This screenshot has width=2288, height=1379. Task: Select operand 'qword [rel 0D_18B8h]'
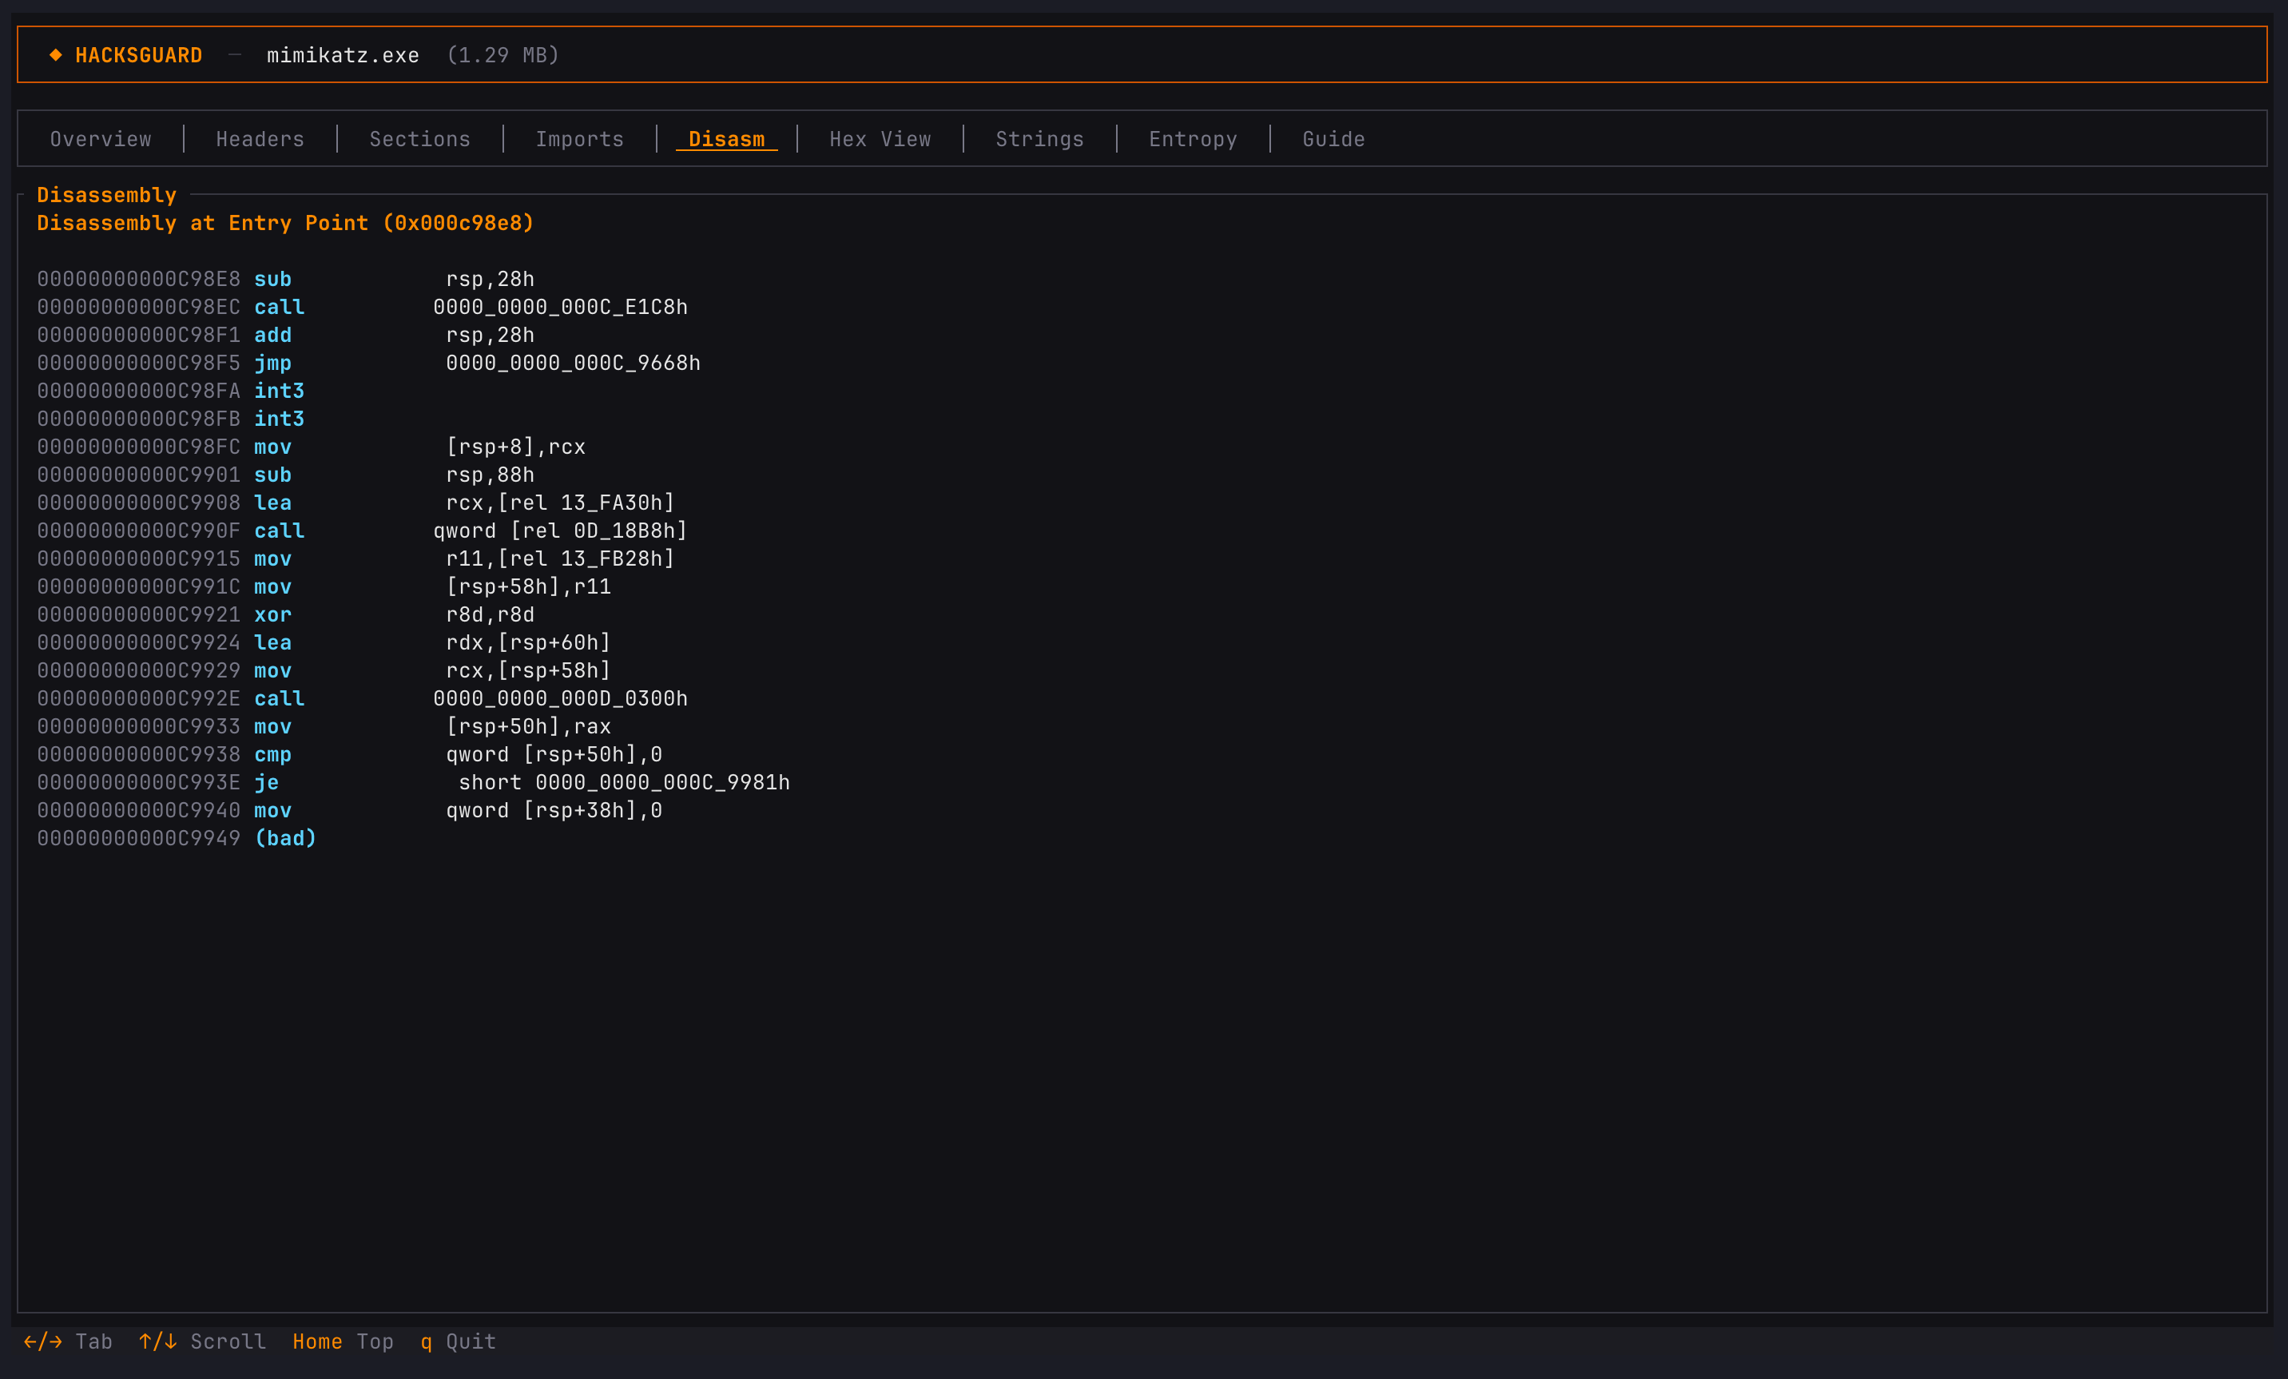click(x=560, y=531)
